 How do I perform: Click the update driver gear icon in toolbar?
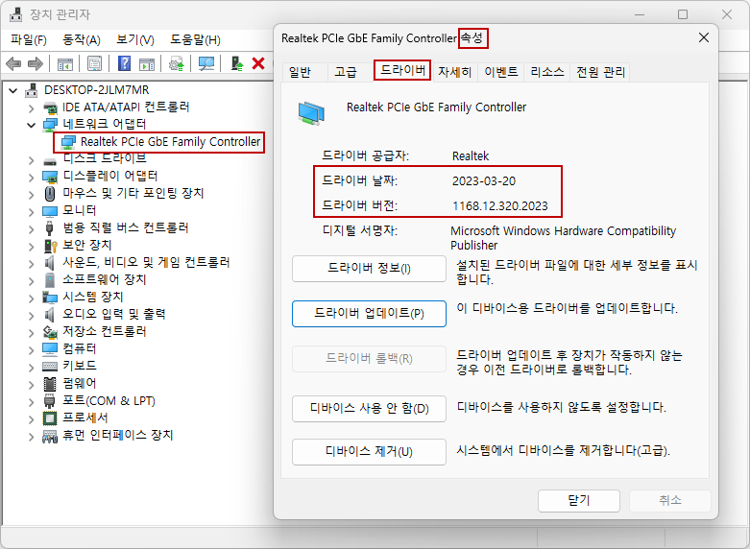(x=177, y=63)
